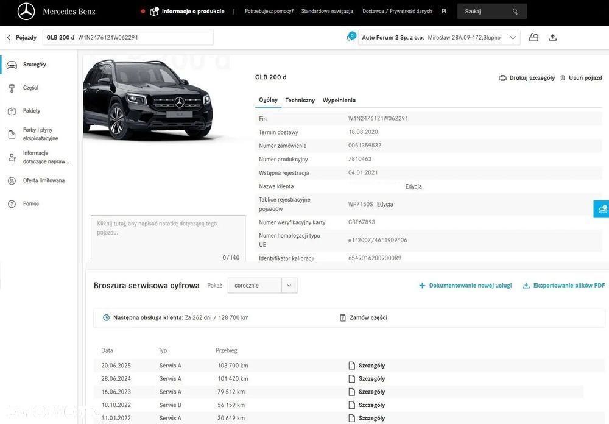This screenshot has width=609, height=424.
Task: Switch to the Techniczny tab
Action: pos(300,101)
